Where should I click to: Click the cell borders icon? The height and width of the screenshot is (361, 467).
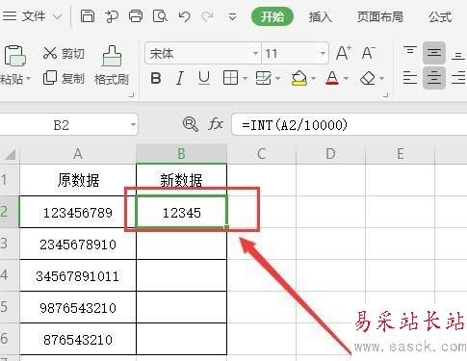[230, 78]
